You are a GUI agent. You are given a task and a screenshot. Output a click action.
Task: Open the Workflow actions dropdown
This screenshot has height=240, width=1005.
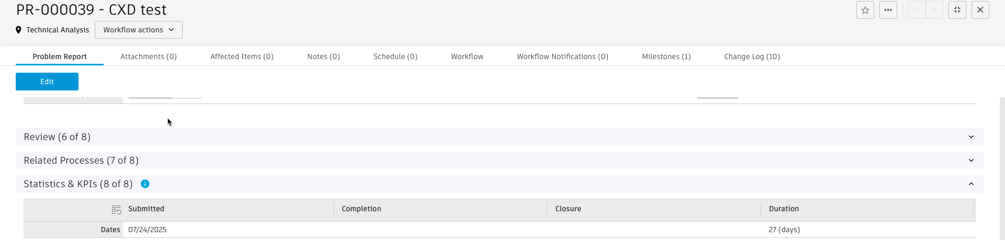[139, 30]
